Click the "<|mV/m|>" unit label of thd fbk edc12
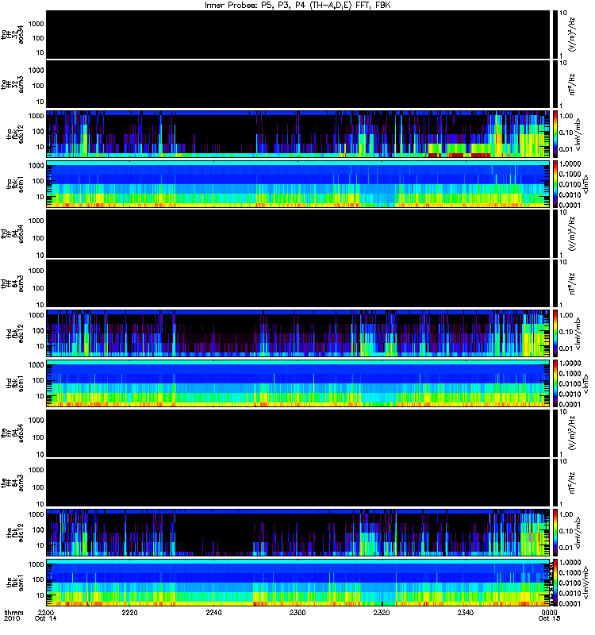Screen dimensions: 595x635 [x=578, y=333]
